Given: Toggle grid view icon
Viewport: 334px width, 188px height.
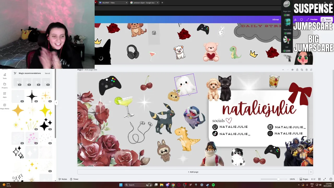Looking at the screenshot, I should (x=319, y=179).
